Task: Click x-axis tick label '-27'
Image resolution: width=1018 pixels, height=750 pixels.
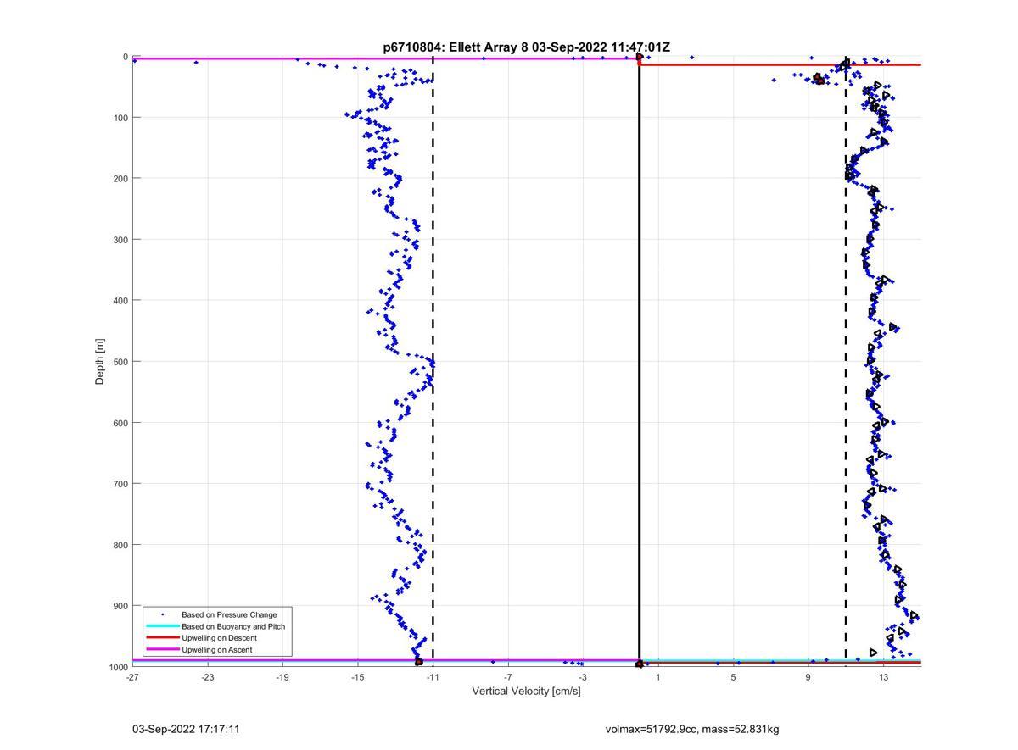Action: (132, 677)
